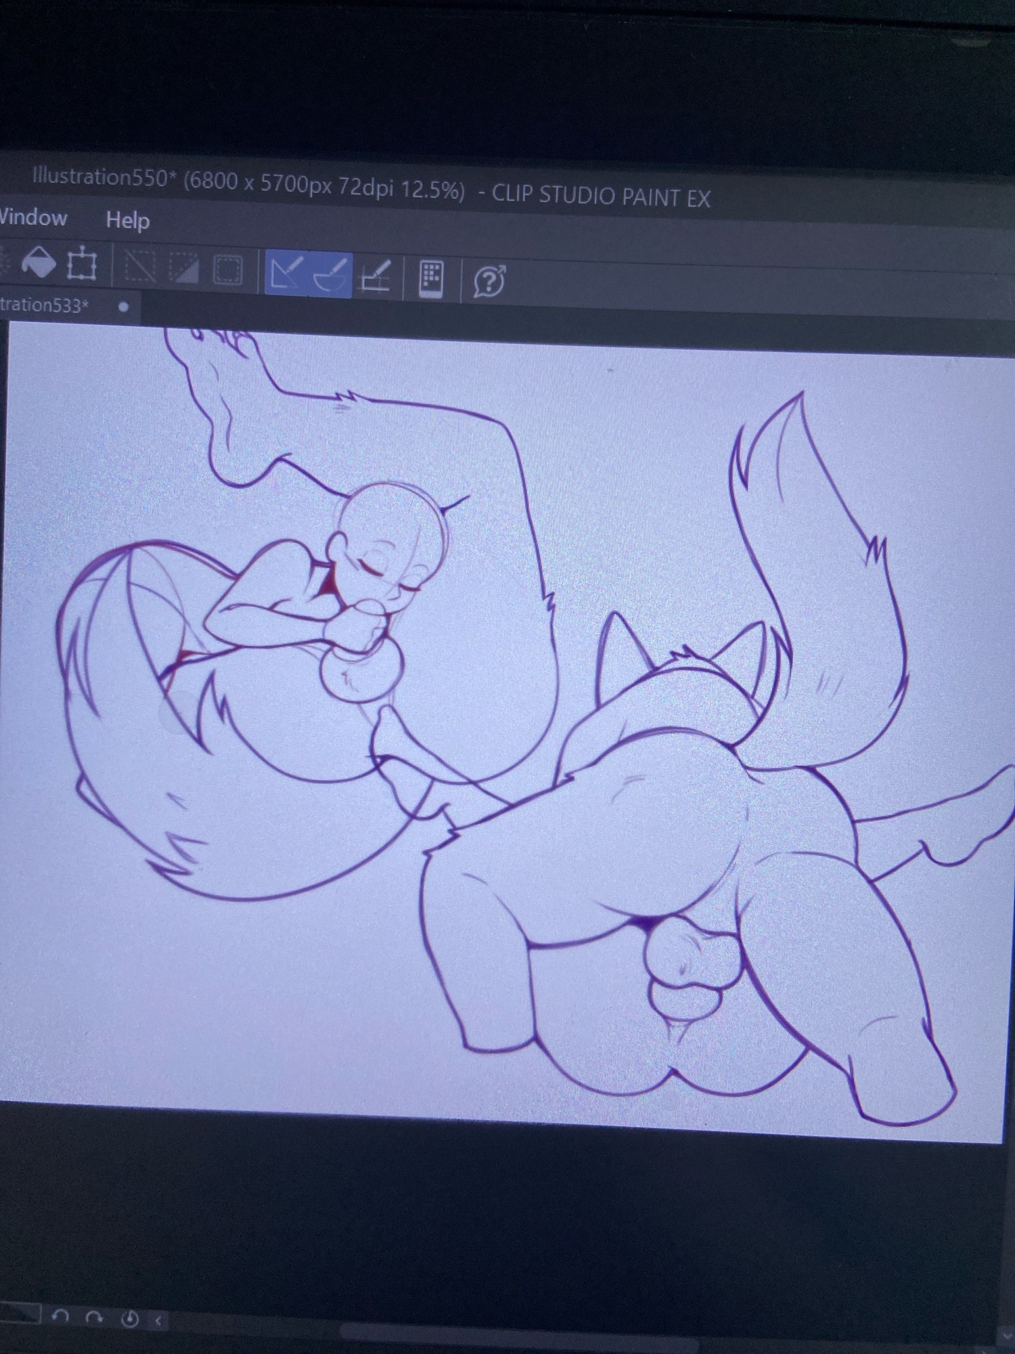Click the Deselect icon in toolbar

click(140, 267)
